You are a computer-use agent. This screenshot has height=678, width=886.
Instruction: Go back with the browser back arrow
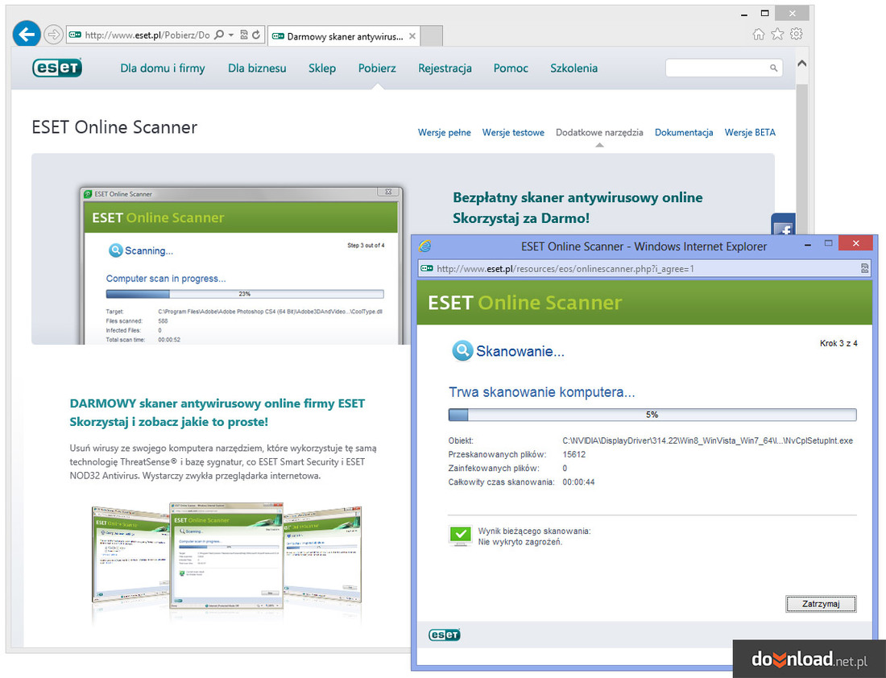(x=27, y=35)
